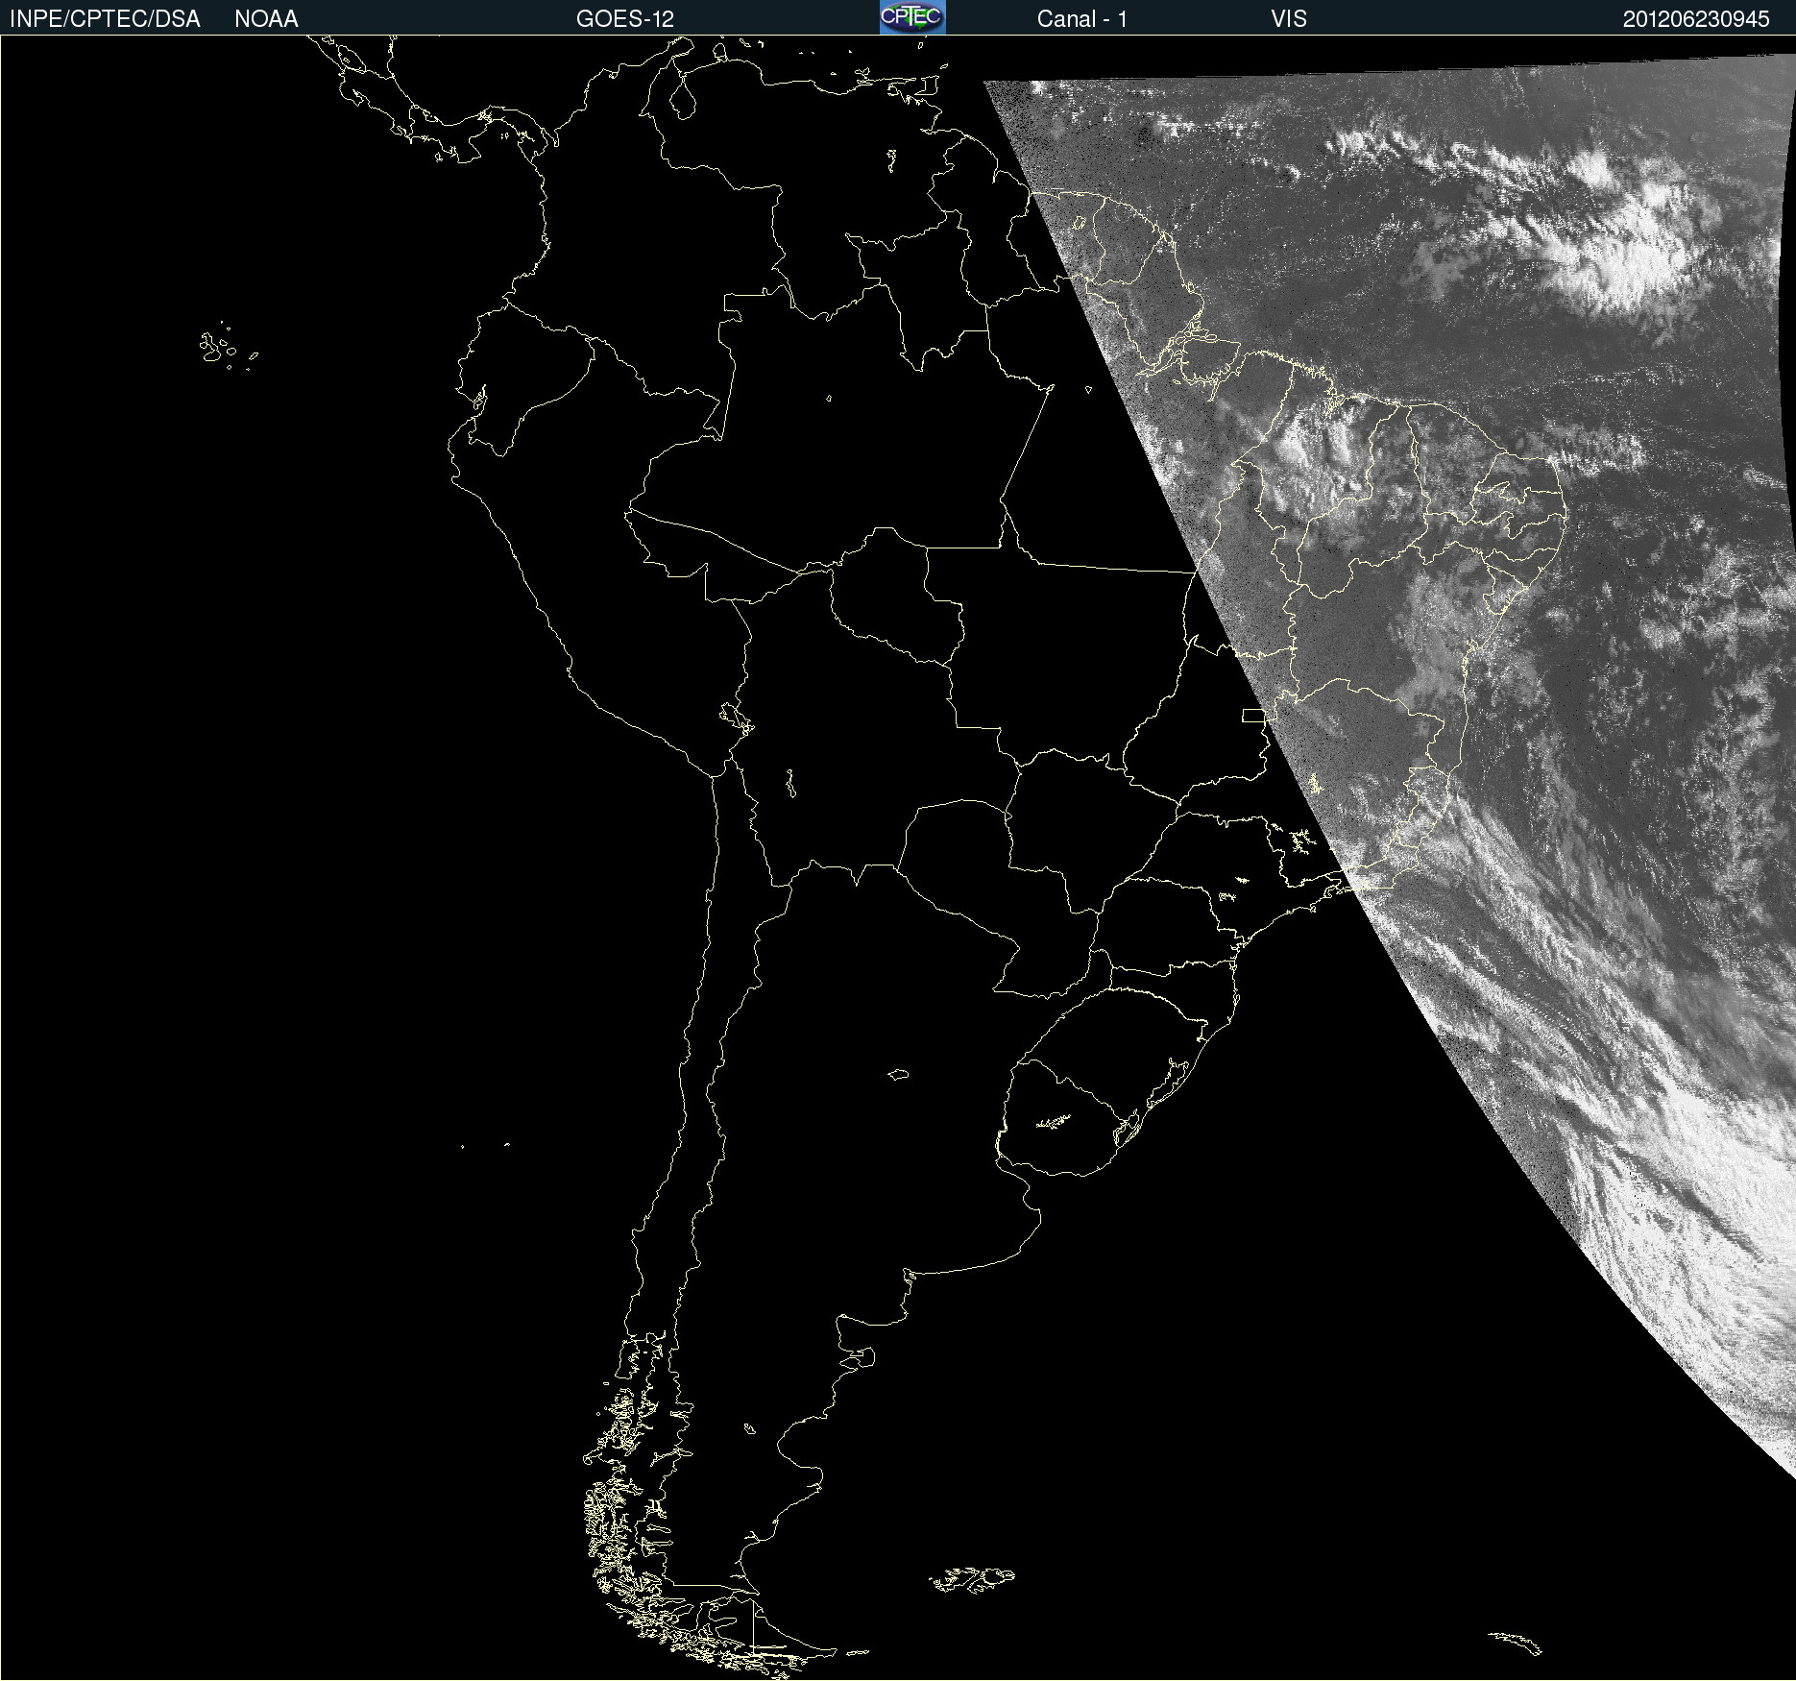Click the CPTEC logo in header
The image size is (1796, 1681).
[912, 17]
